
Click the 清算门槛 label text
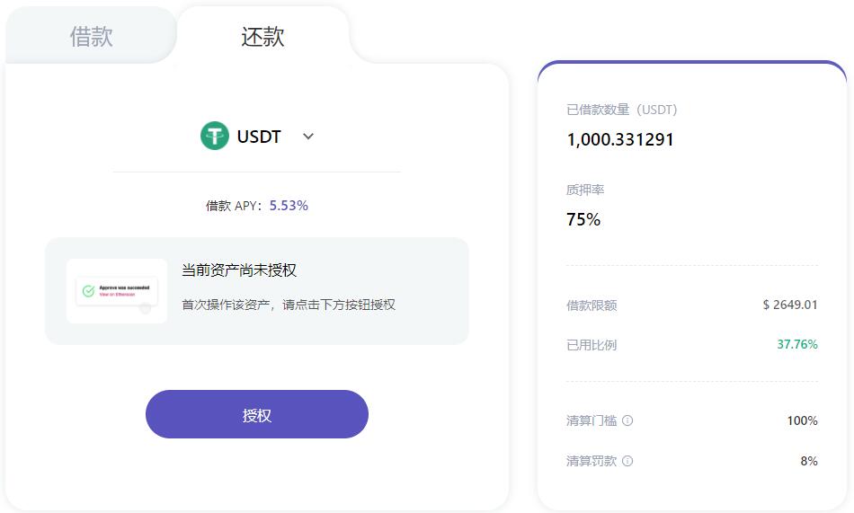[592, 420]
